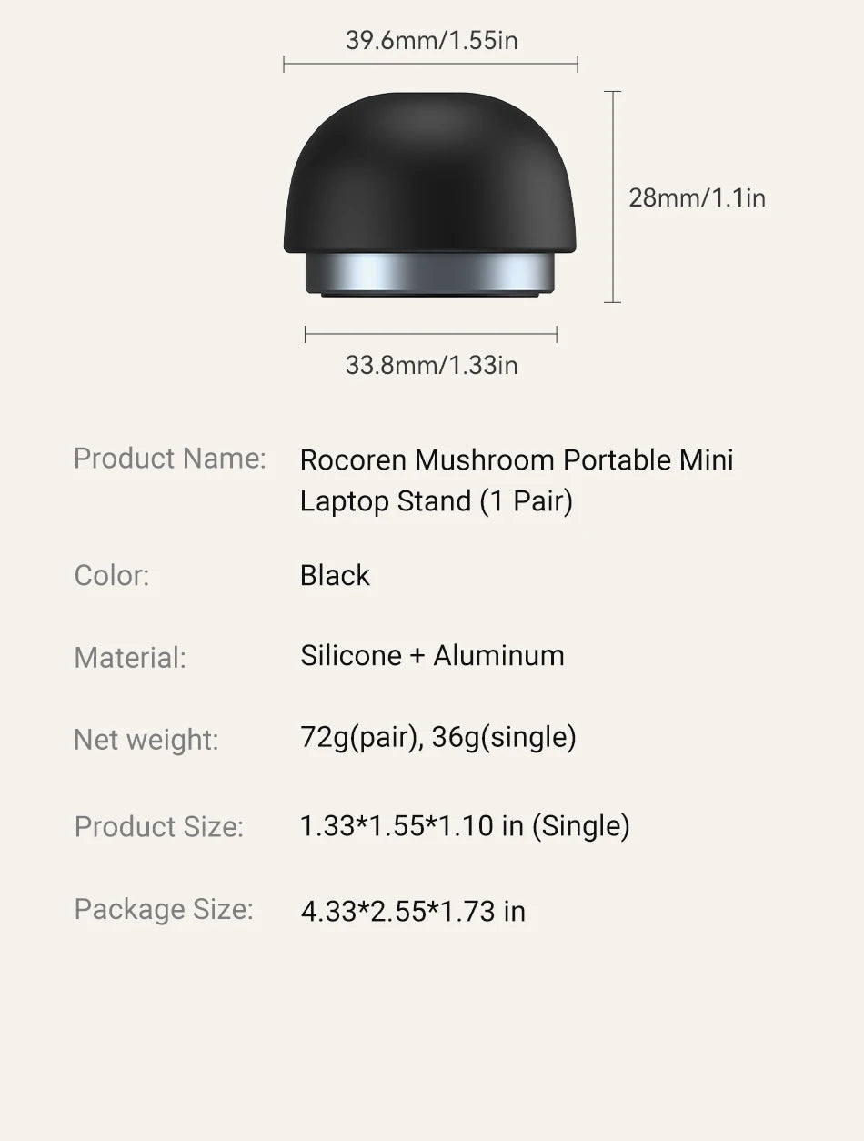Select the 39.6mm/1.55in width dimension label

[431, 40]
